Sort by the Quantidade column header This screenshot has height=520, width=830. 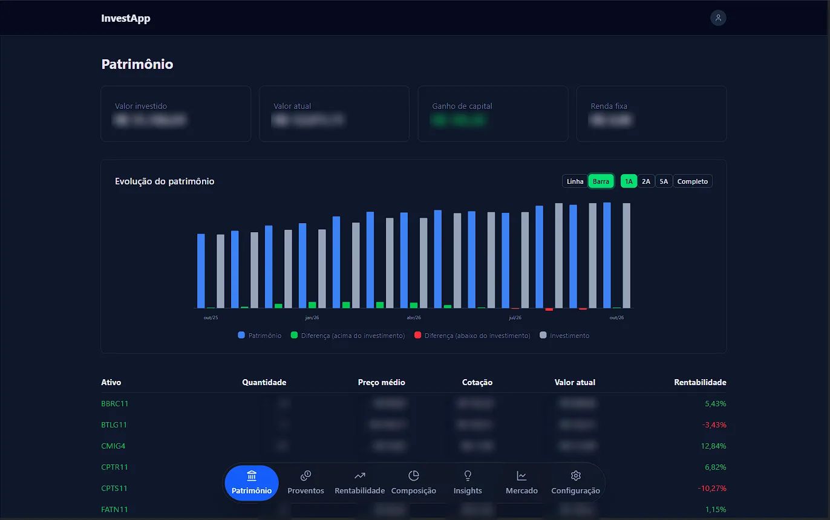pyautogui.click(x=264, y=382)
